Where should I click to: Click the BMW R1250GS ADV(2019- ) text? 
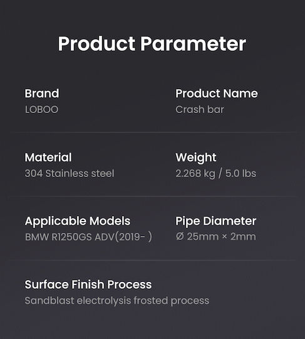pos(89,237)
